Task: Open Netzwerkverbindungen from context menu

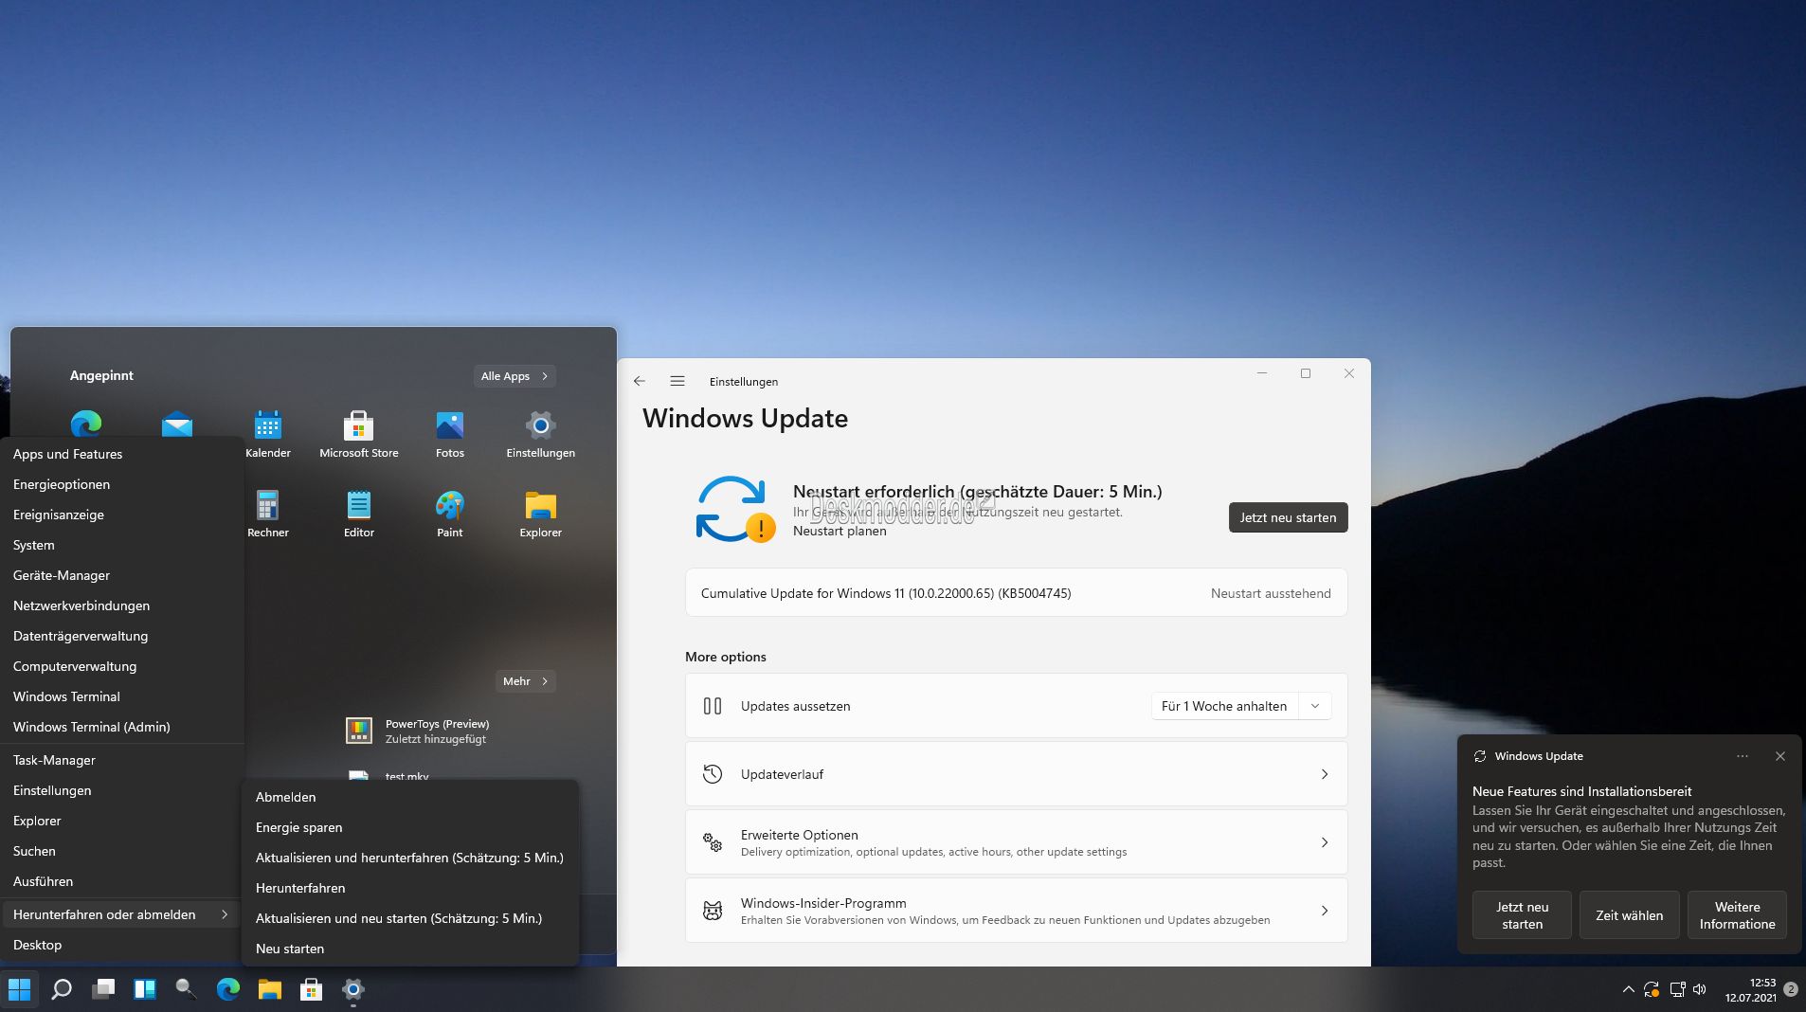Action: tap(121, 605)
